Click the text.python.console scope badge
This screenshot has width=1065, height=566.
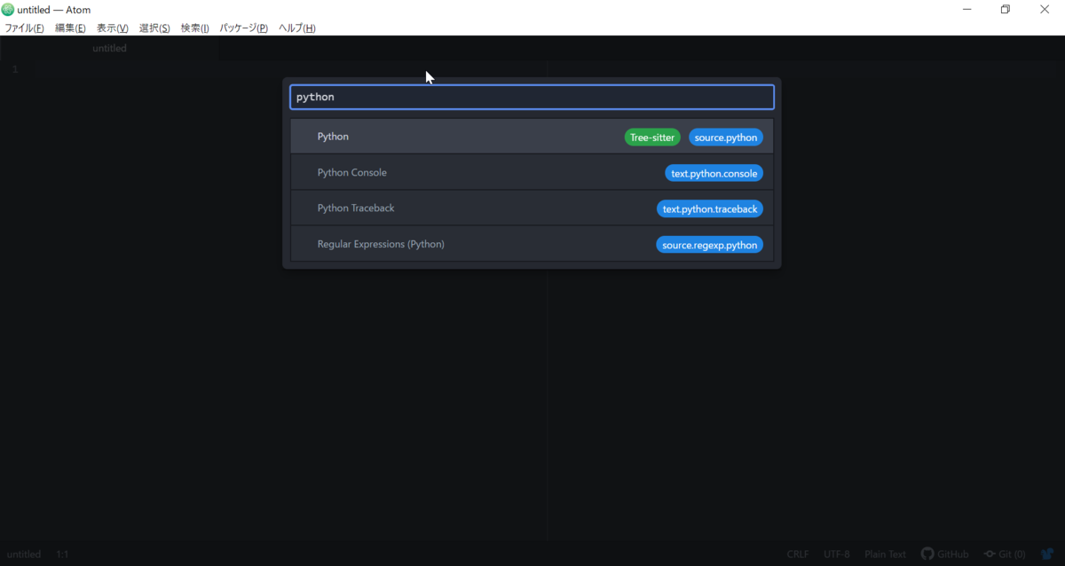click(x=714, y=173)
